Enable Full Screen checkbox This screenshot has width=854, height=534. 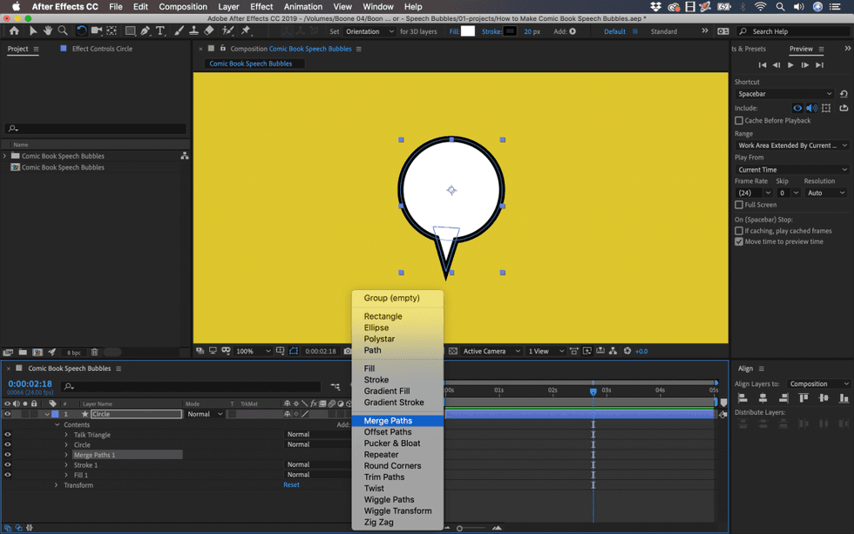click(x=739, y=205)
